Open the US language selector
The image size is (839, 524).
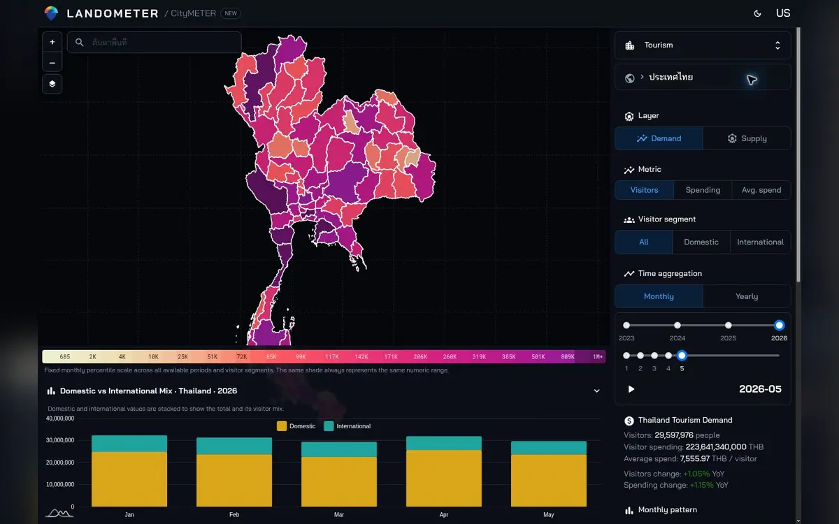coord(783,13)
